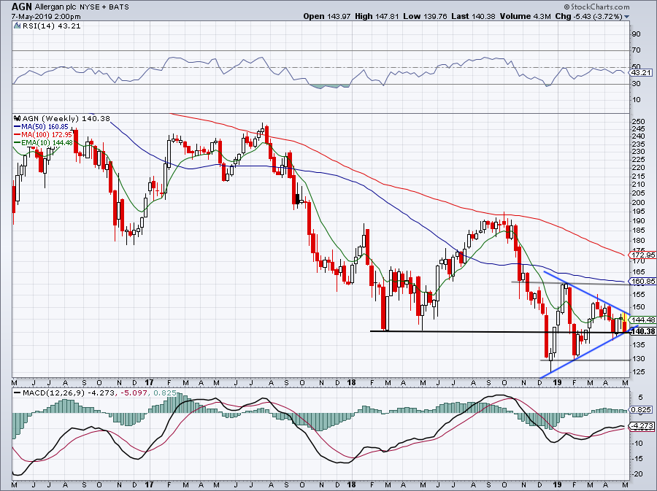The height and width of the screenshot is (491, 657).
Task: Click the High 147.81 value
Action: pos(377,16)
